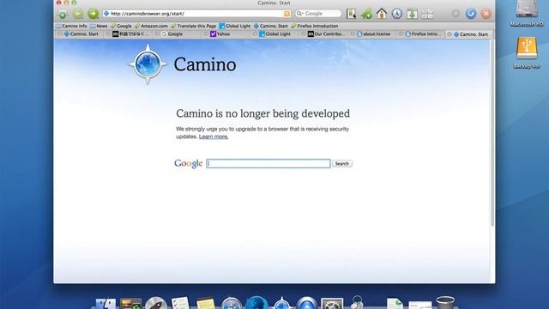The image size is (549, 309).
Task: Stop loading with the red X toolbar icon
Action: click(486, 14)
